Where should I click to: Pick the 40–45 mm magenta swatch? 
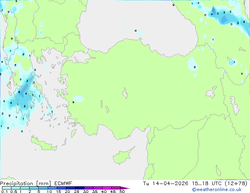pyautogui.click(x=107, y=188)
